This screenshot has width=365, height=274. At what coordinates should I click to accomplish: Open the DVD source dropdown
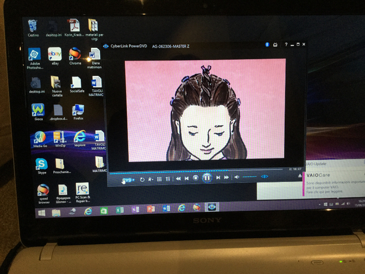click(x=128, y=180)
